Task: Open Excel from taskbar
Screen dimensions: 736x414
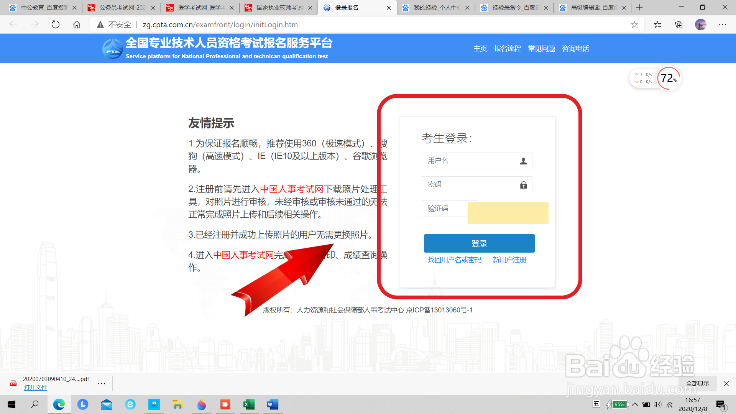Action: (x=249, y=404)
